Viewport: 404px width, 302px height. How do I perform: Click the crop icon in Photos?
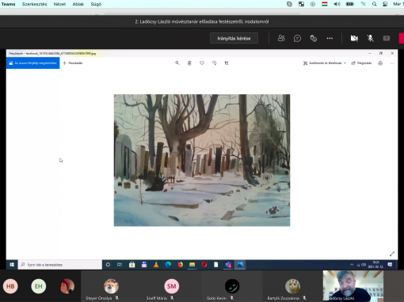[x=227, y=63]
